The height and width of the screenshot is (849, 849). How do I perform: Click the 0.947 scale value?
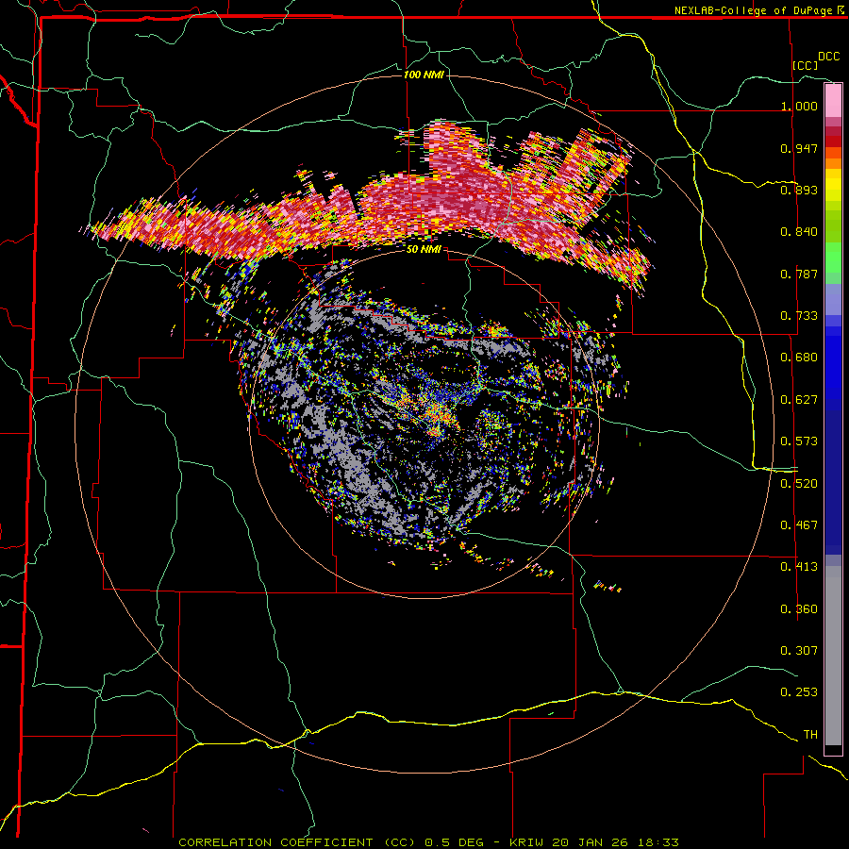point(799,148)
